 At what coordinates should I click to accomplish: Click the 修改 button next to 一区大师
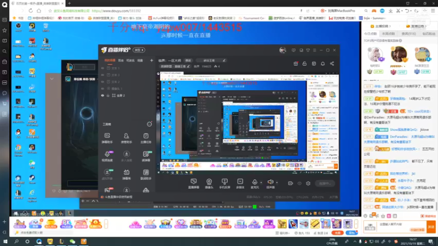coord(188,61)
